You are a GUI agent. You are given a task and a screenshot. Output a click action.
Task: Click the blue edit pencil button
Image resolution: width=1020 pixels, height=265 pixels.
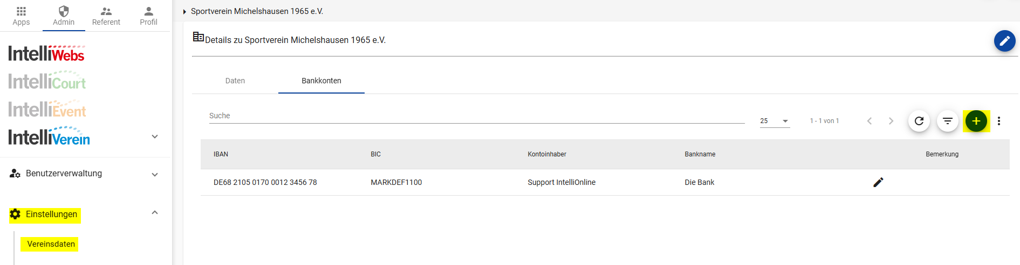tap(1004, 41)
